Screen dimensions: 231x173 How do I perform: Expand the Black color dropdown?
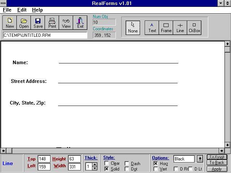(200, 159)
